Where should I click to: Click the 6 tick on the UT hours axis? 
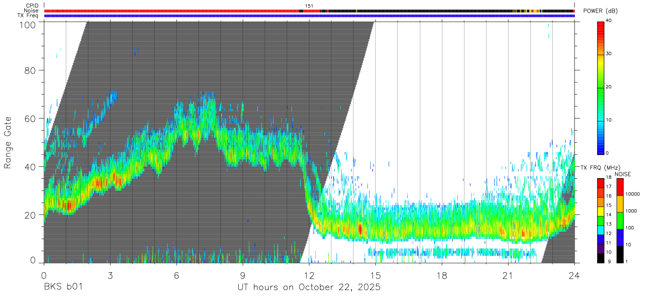177,275
